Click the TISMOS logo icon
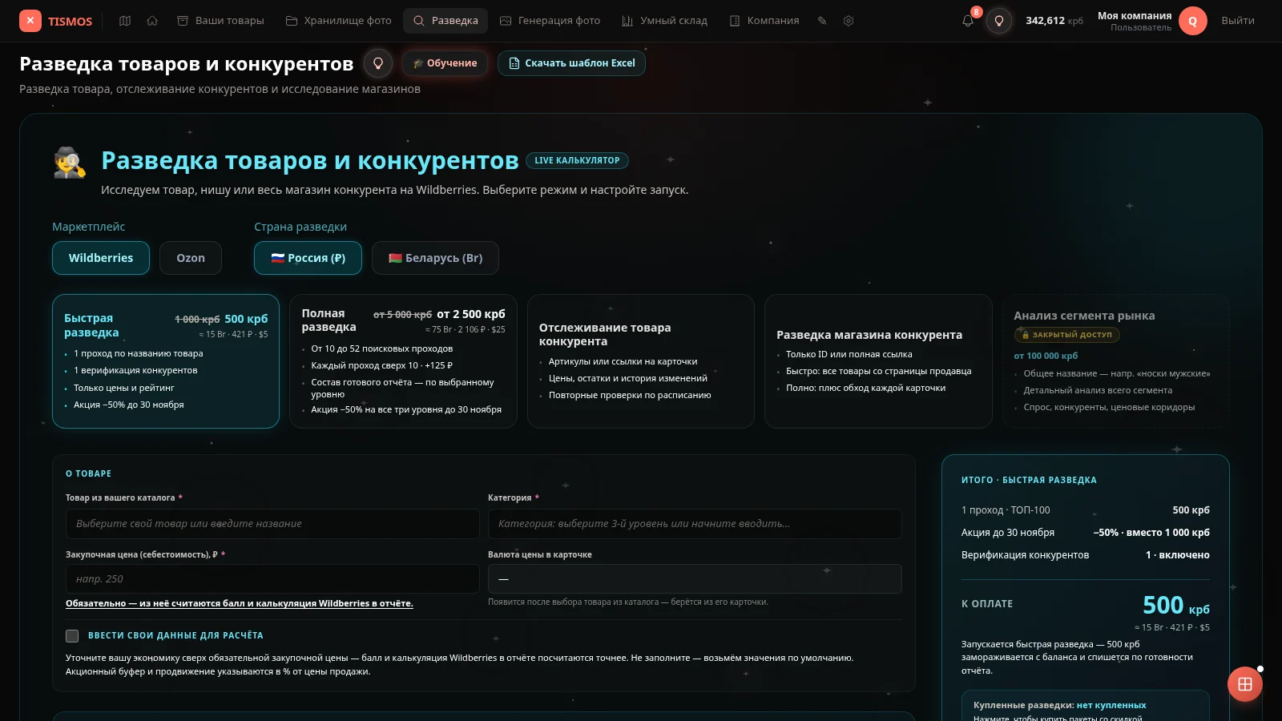 tap(30, 21)
